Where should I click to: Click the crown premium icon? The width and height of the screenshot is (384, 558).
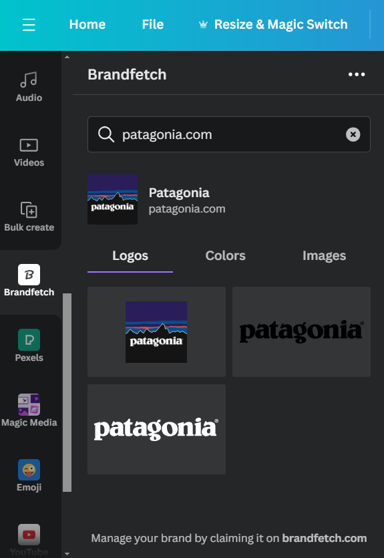tap(204, 25)
